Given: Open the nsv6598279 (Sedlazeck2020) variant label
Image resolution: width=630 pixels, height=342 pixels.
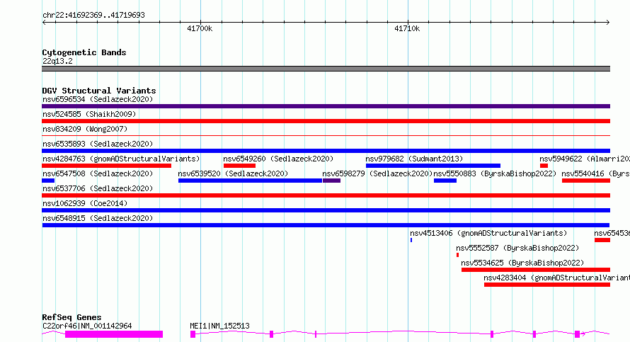Looking at the screenshot, I should point(377,173).
